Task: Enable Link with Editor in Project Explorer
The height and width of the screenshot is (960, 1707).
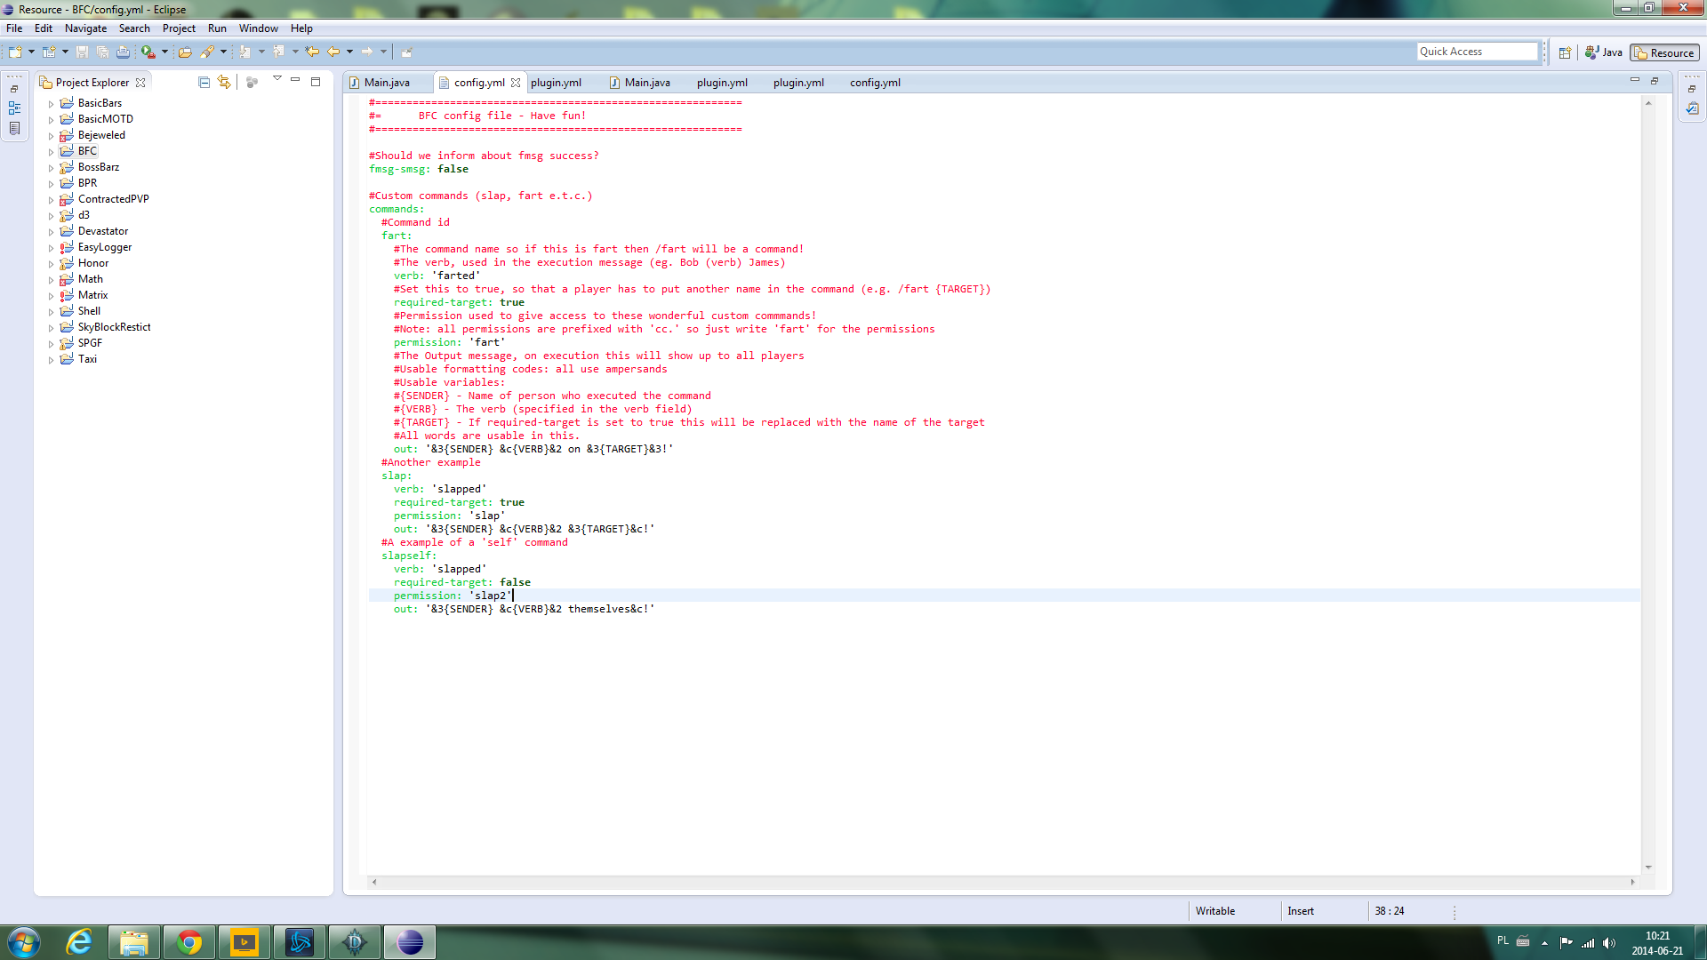Action: click(x=223, y=82)
